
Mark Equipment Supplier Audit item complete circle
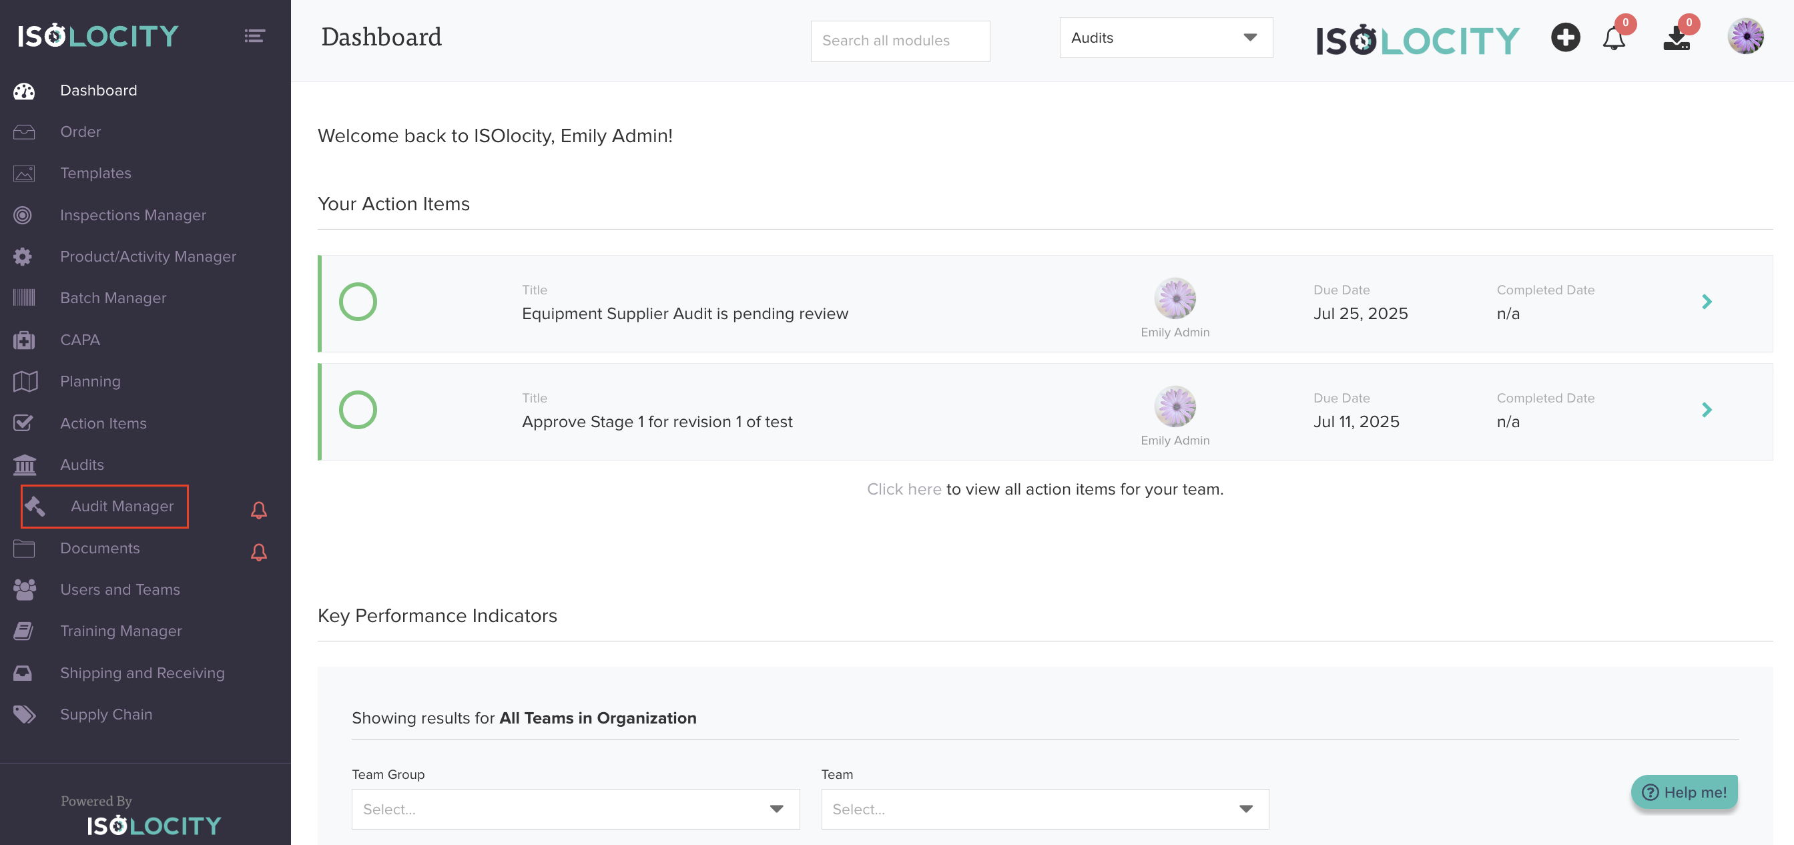coord(358,302)
